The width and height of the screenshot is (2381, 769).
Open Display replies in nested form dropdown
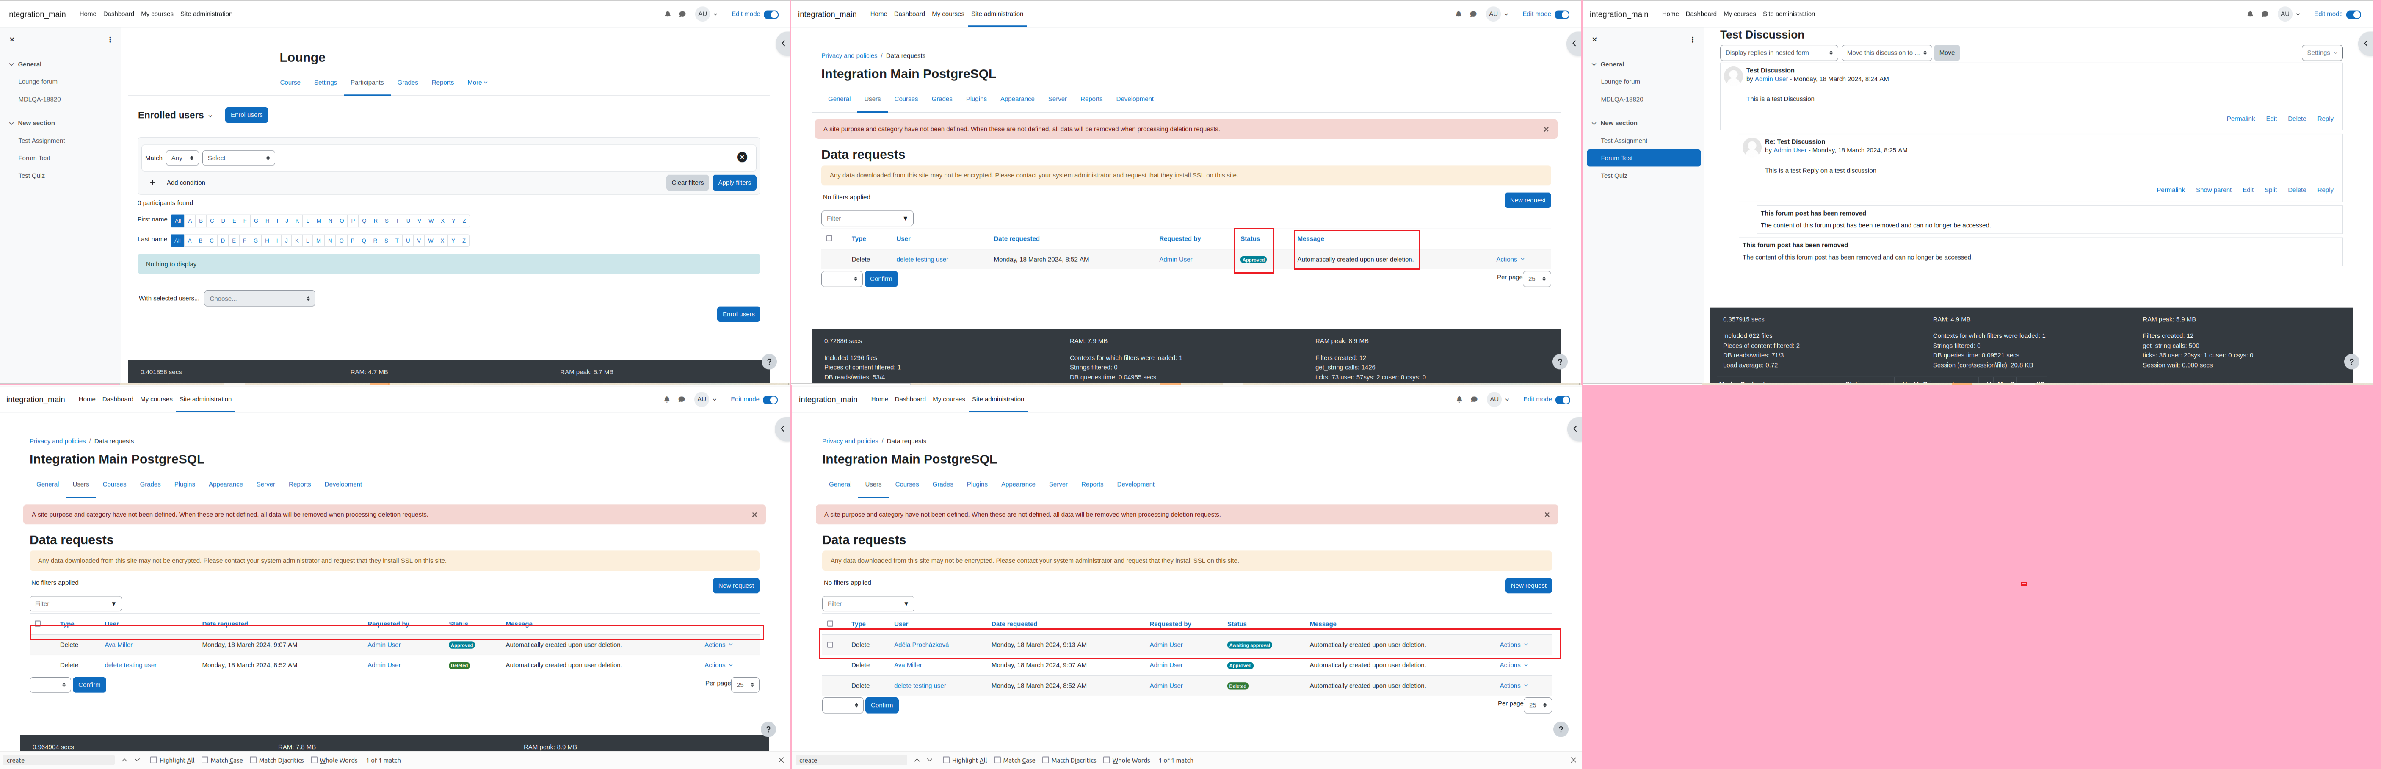click(x=1779, y=53)
